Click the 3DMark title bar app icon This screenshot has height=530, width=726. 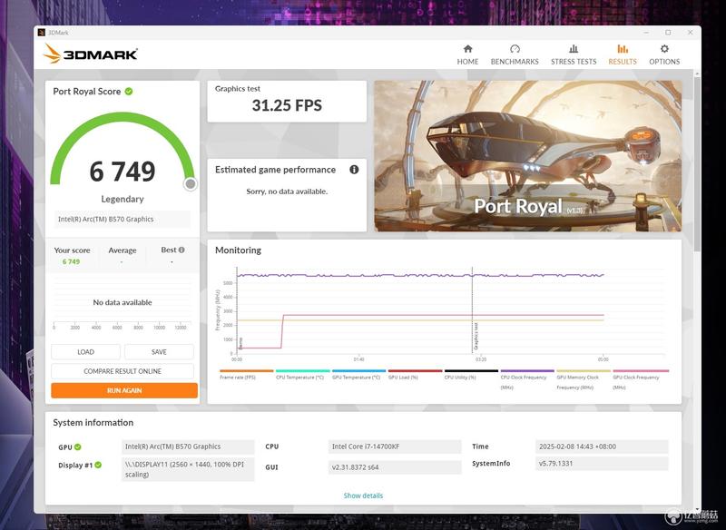[x=42, y=33]
